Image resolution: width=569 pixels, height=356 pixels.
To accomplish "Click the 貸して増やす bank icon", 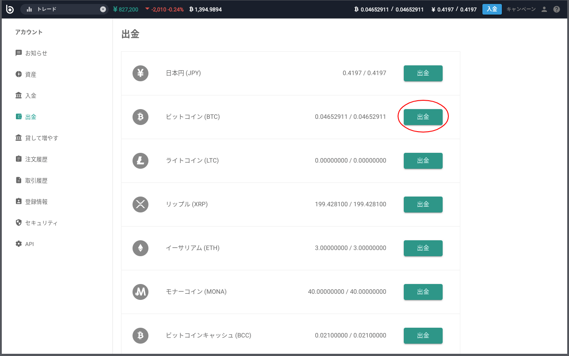I will [19, 138].
